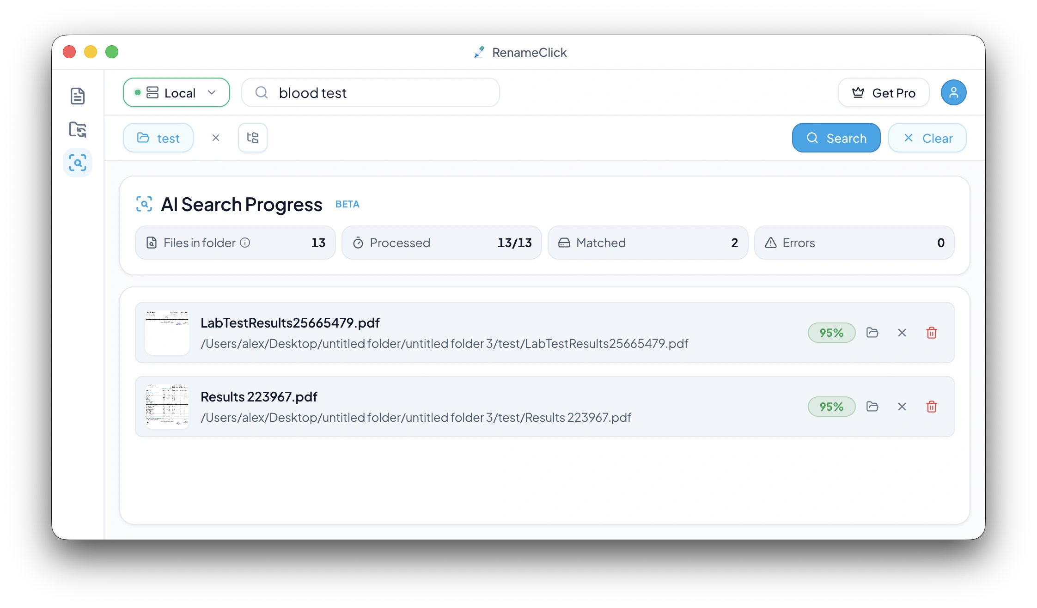1037x608 pixels.
Task: Open the folder sync sidebar icon
Action: (77, 129)
